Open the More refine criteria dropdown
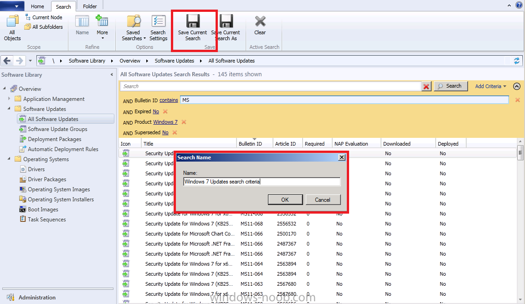The image size is (525, 304). click(x=102, y=27)
